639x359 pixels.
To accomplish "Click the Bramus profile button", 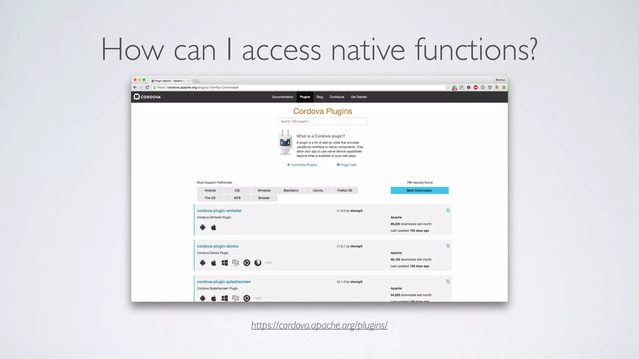I will [x=500, y=80].
